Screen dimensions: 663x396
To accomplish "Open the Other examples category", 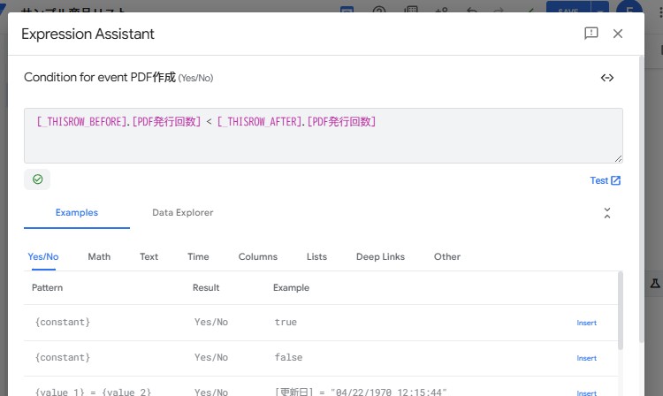I will pyautogui.click(x=446, y=257).
